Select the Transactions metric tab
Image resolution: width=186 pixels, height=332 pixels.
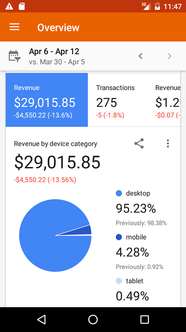(x=117, y=100)
